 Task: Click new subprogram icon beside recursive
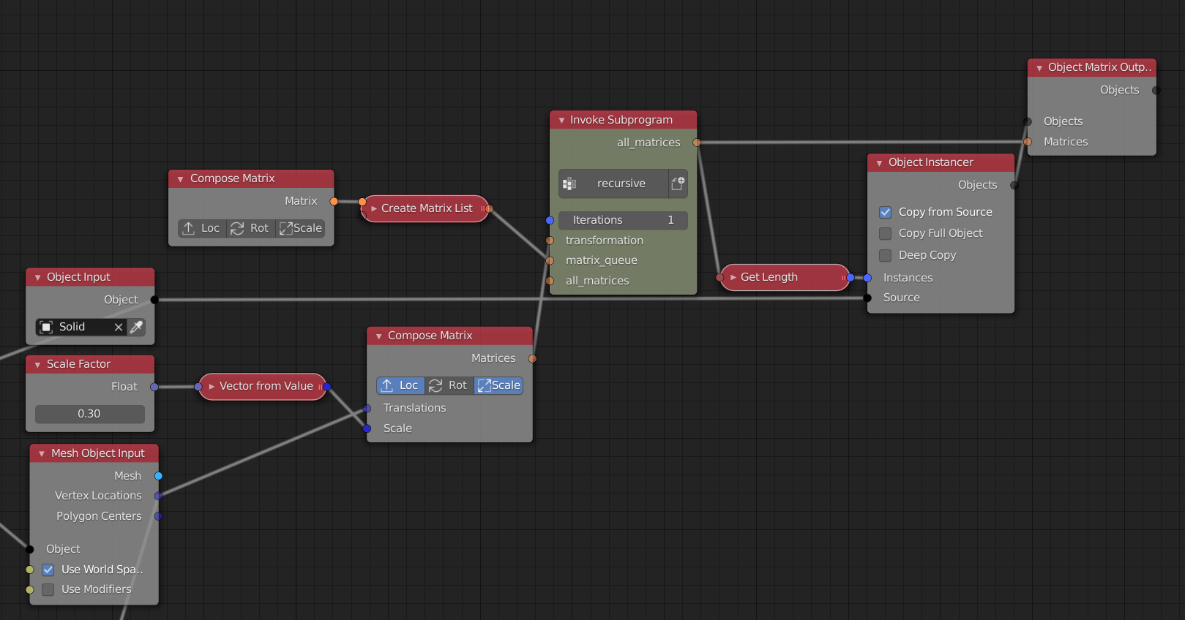pyautogui.click(x=679, y=184)
